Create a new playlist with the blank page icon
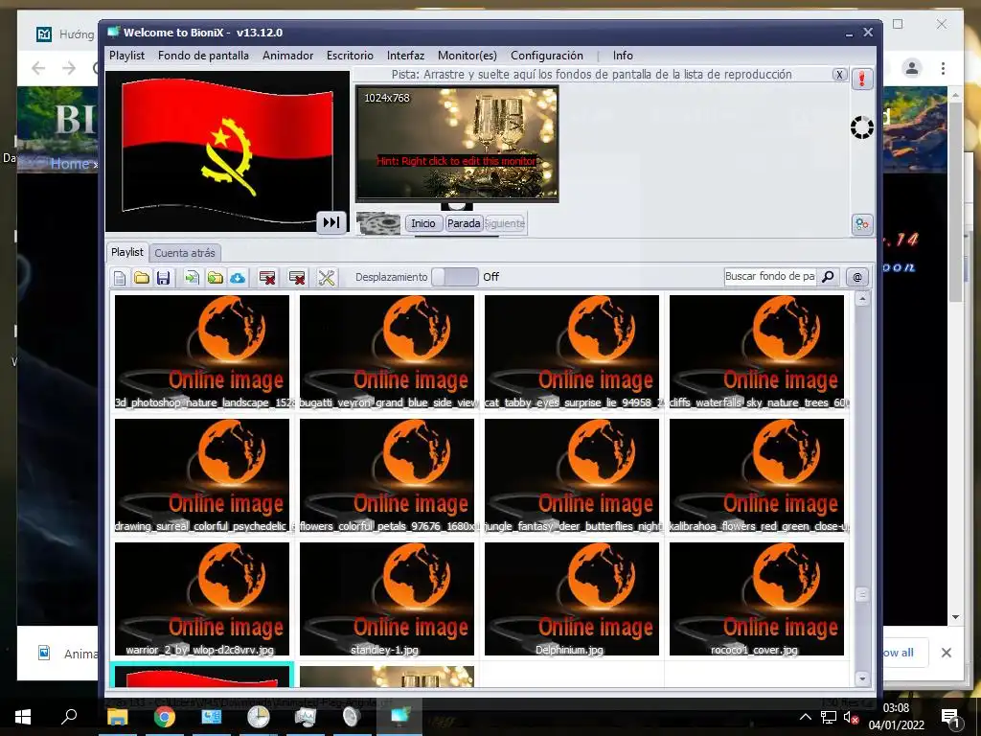The height and width of the screenshot is (736, 981). tap(120, 277)
